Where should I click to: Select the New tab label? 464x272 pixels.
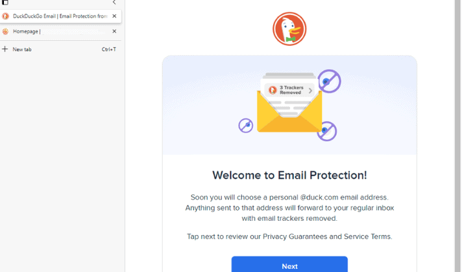(x=22, y=50)
